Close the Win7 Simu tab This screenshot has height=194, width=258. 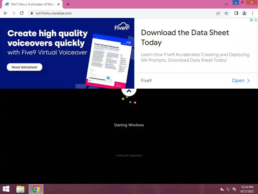click(x=58, y=5)
